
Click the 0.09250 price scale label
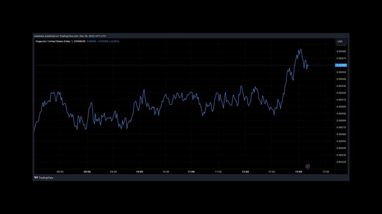(x=341, y=141)
